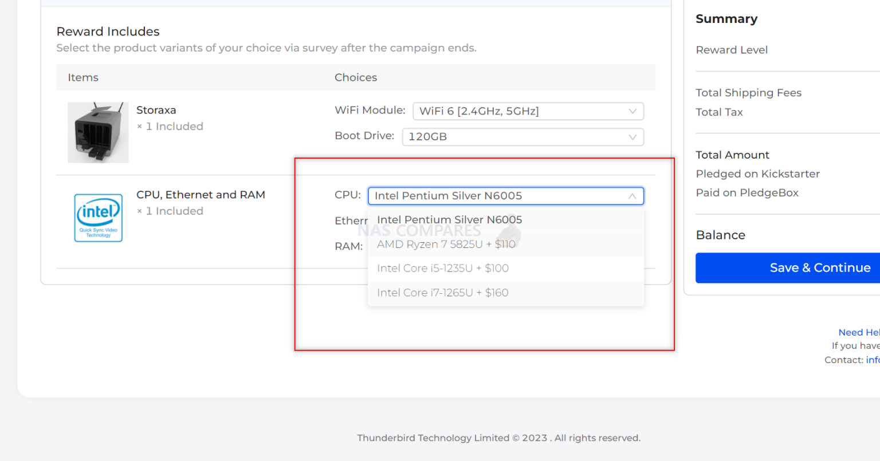Open the Need Help link

[859, 332]
